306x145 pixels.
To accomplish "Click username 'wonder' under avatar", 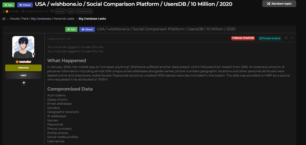I will [25, 62].
